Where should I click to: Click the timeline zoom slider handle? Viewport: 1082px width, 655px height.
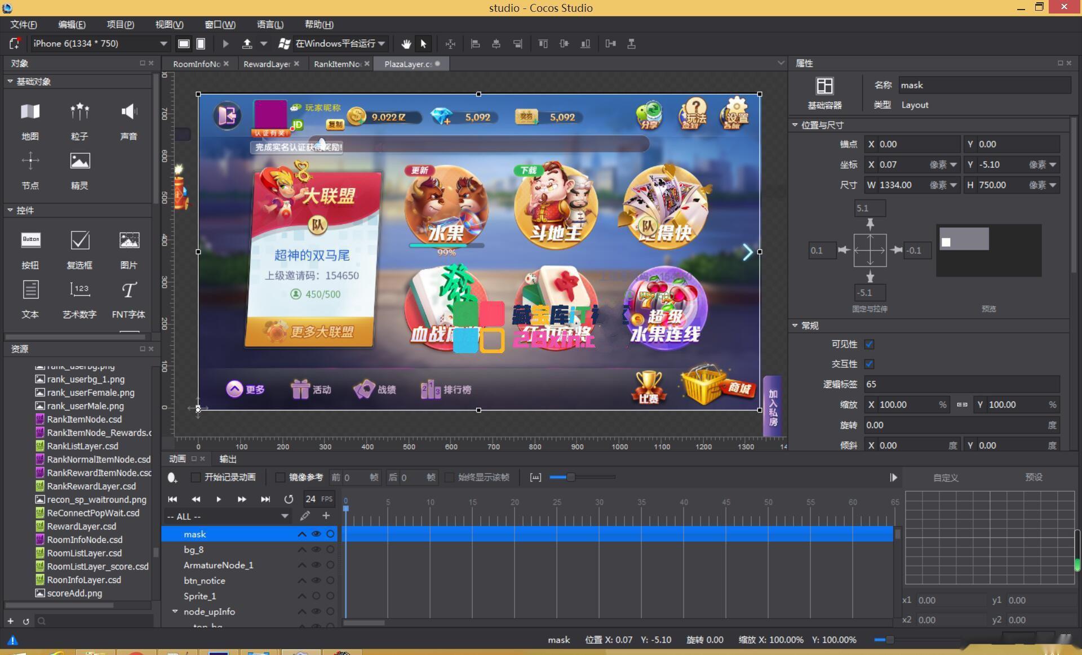[x=571, y=478]
